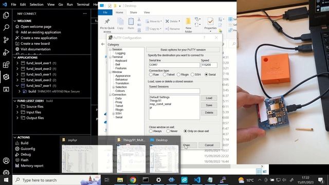Screen dimensions: 329x185
Task: Click Rename in File Explorer ribbon
Action: pos(173,29)
